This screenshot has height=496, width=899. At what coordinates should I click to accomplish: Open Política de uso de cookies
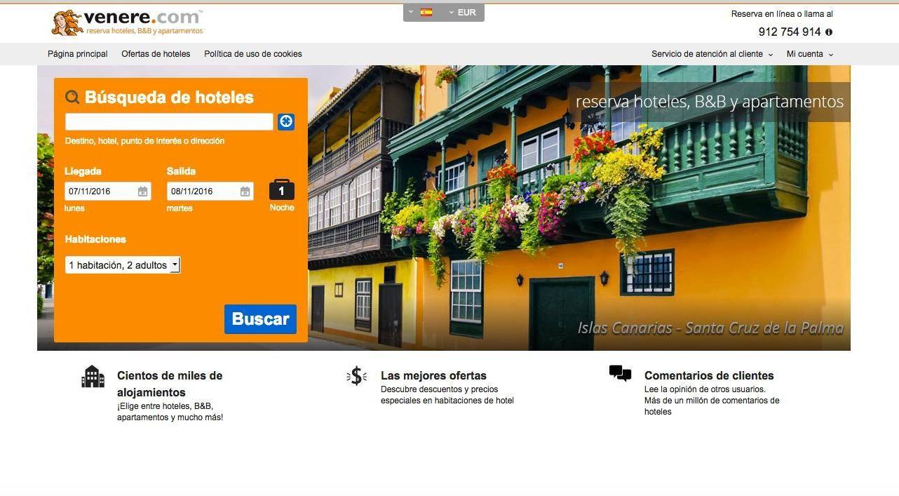[x=253, y=54]
